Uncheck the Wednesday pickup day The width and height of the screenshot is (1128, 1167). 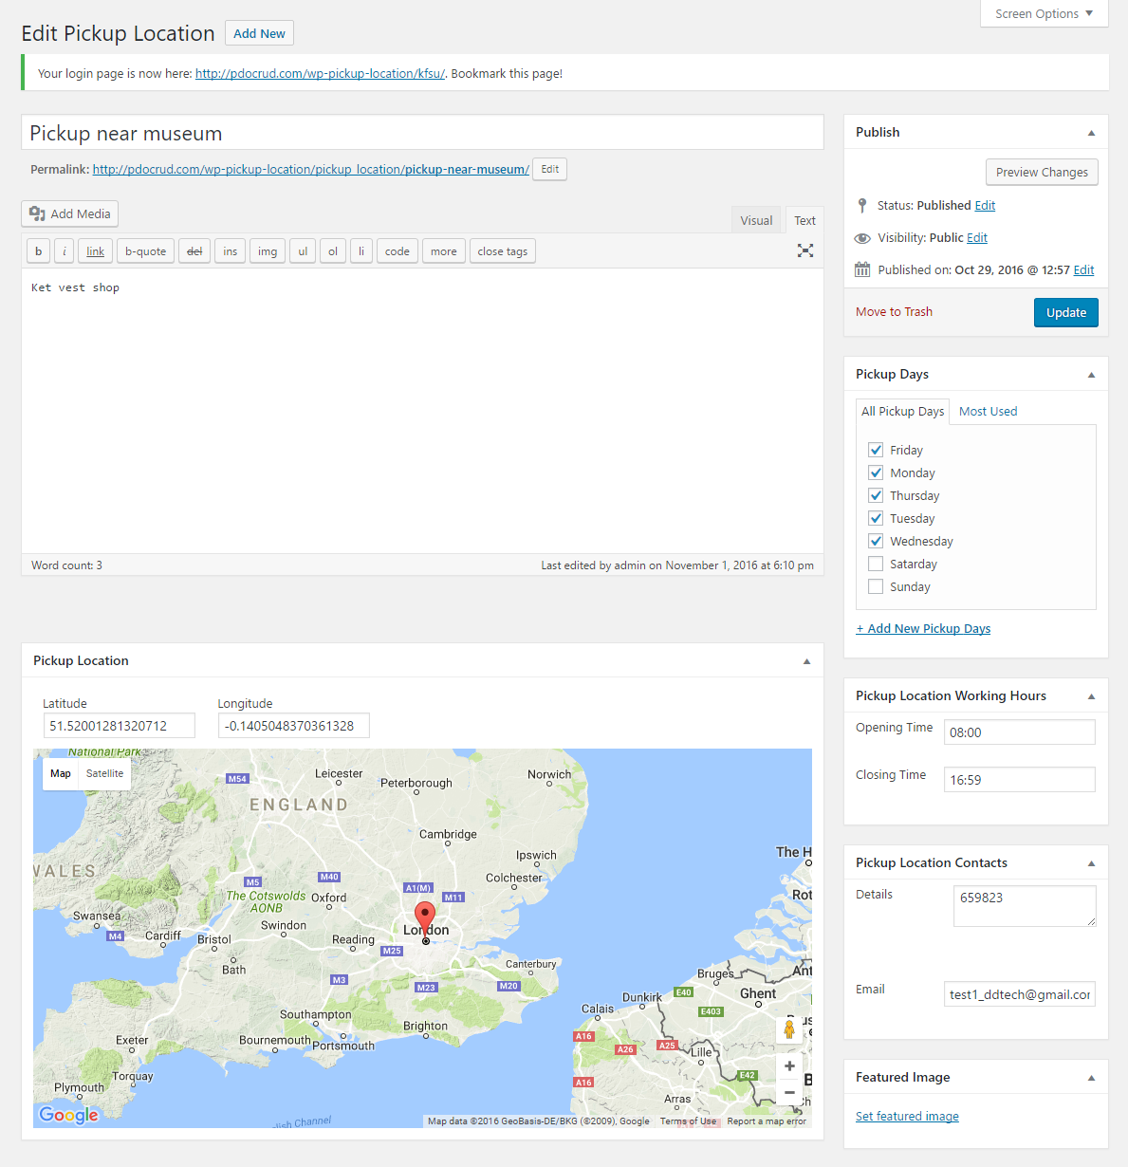(876, 541)
